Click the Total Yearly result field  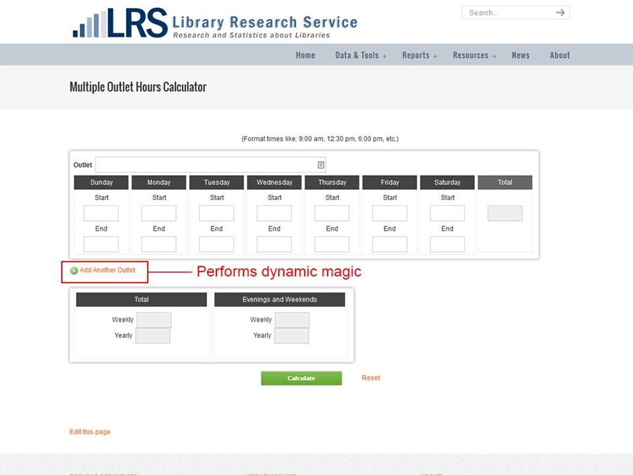[x=152, y=336]
